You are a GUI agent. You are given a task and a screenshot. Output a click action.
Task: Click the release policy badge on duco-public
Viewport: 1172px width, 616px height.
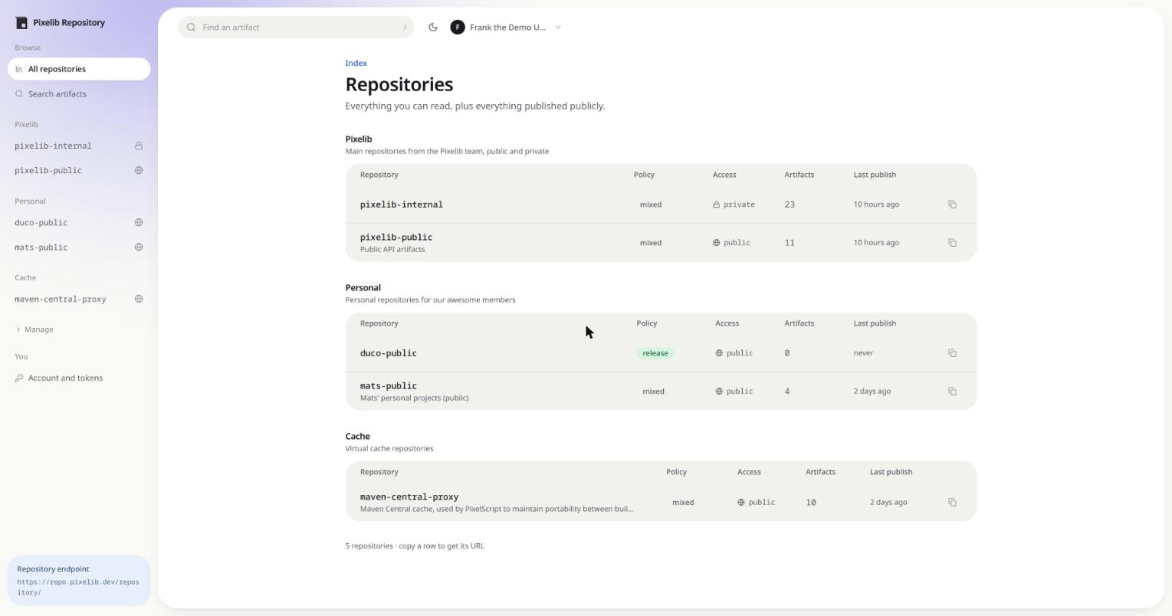[655, 353]
